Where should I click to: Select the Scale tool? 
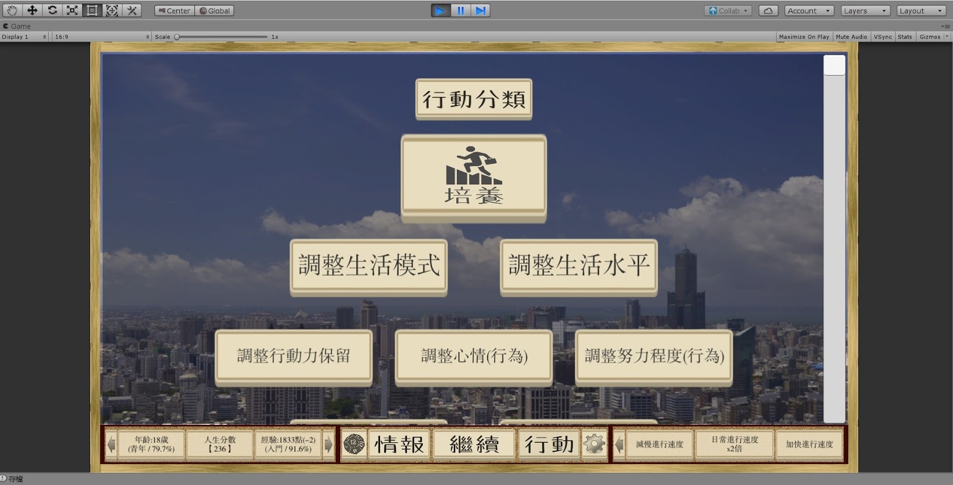72,11
